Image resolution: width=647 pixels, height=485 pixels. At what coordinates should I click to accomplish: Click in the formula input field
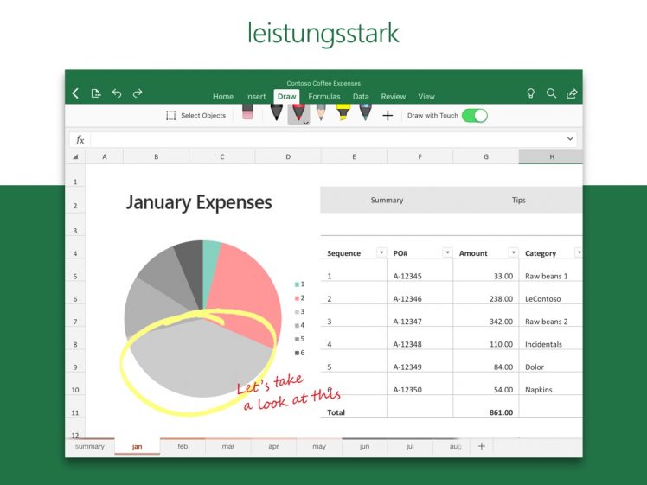coord(327,139)
